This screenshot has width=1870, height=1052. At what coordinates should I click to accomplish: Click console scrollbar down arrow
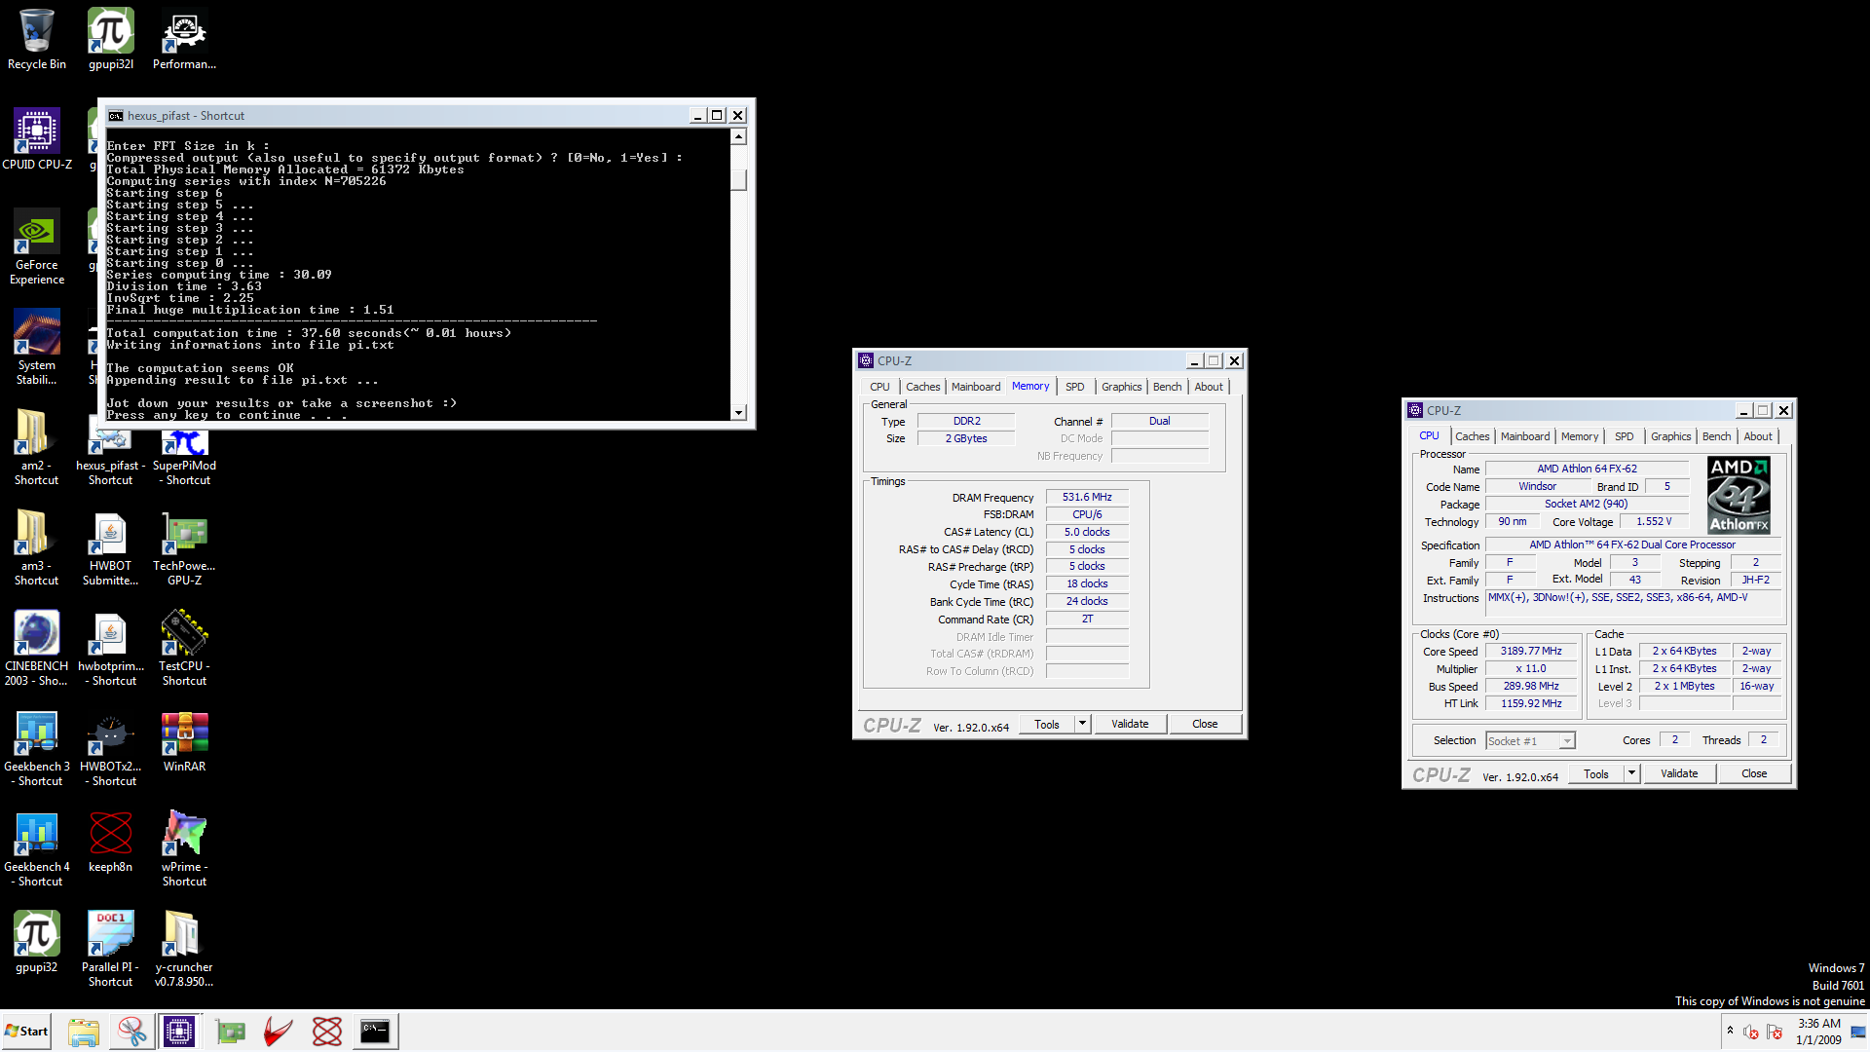tap(738, 413)
